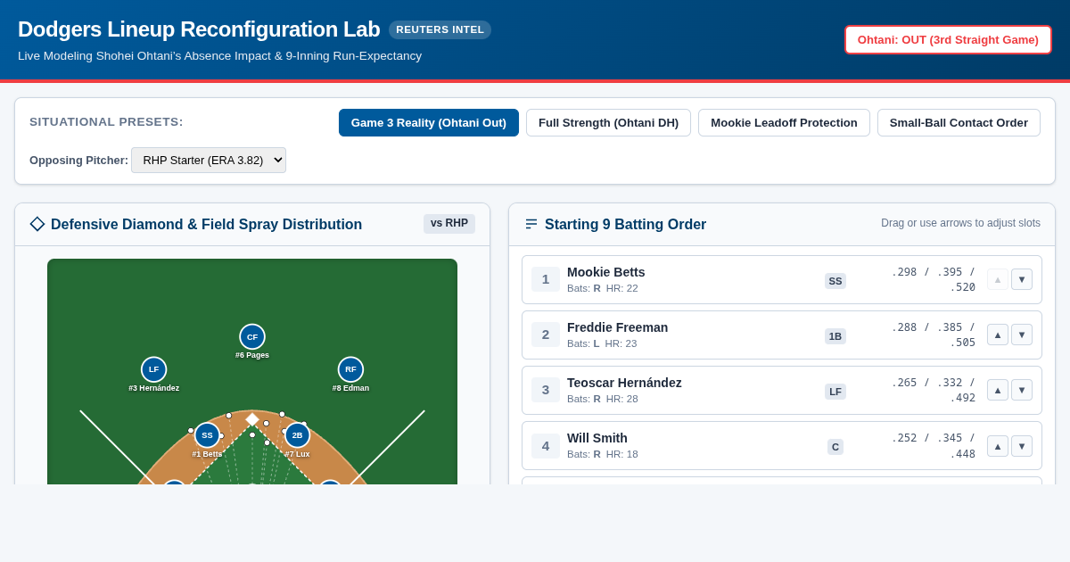This screenshot has width=1070, height=562.
Task: Click the '#3 Hernández' field label
Action: [154, 388]
